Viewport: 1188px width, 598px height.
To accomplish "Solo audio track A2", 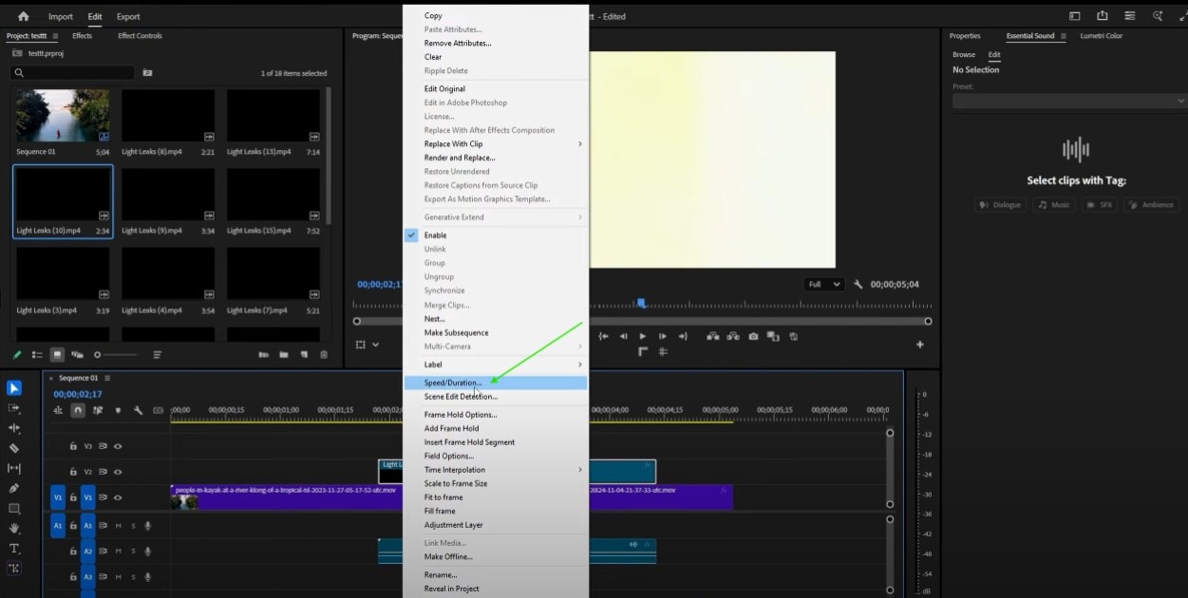I will tap(133, 551).
